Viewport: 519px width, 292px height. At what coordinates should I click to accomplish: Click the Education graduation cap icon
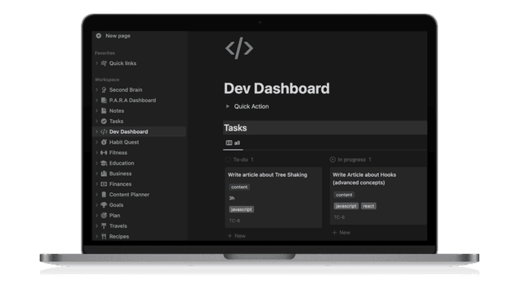104,163
